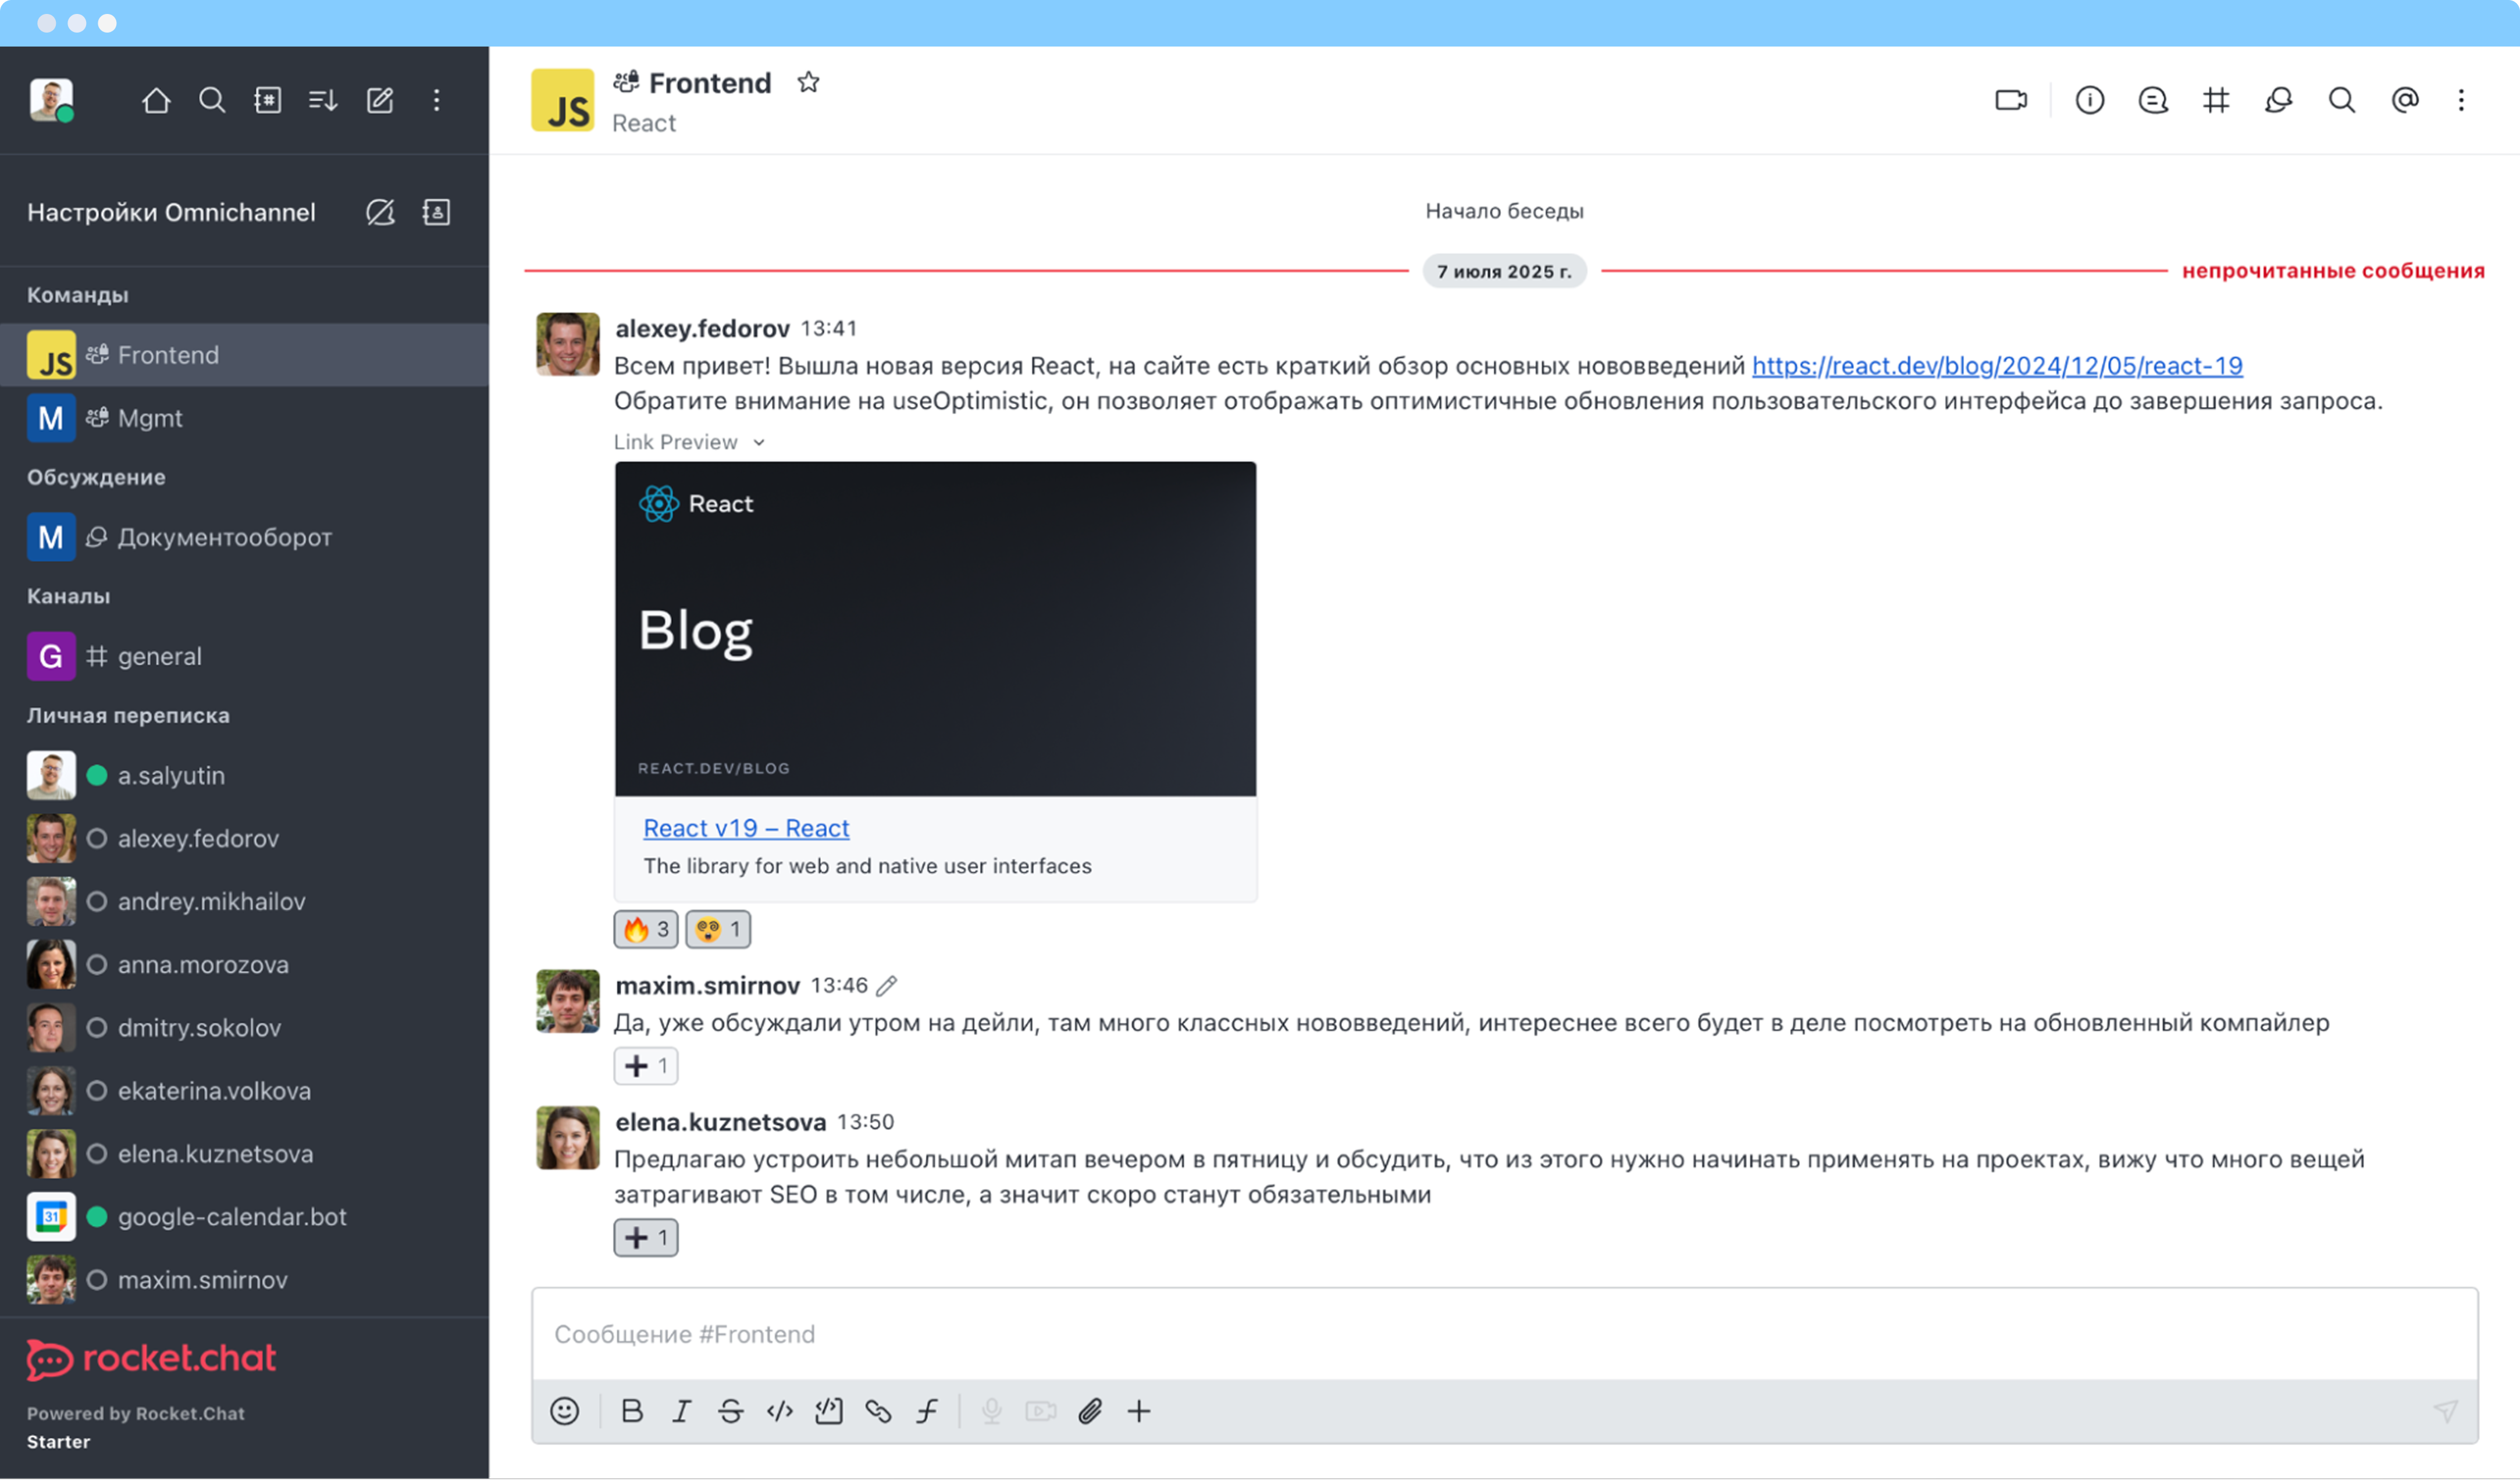Screen dimensions: 2520x1480
Task: Open the channel directory icon
Action: point(268,100)
